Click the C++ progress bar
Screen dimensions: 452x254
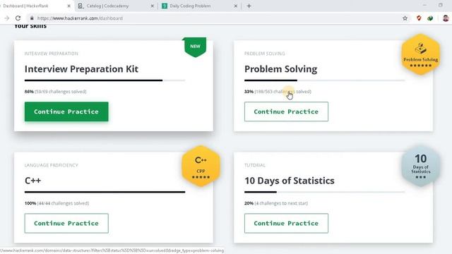point(105,192)
